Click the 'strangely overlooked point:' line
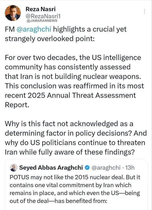Image resolution: width=152 pixels, height=210 pixels. 50,39
